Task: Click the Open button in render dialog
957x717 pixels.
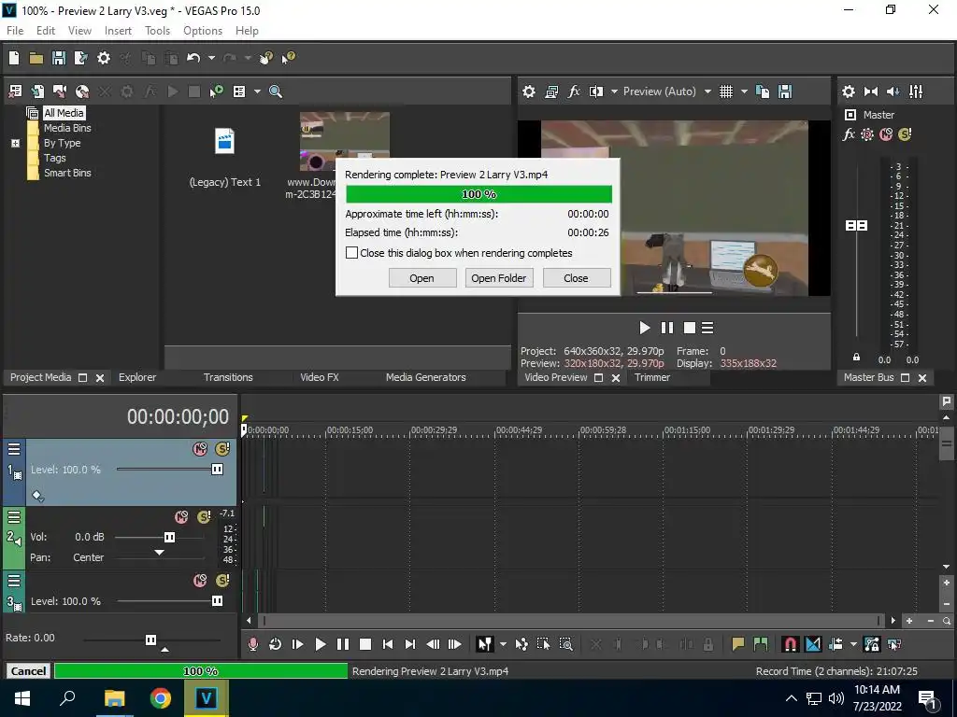Action: tap(422, 278)
